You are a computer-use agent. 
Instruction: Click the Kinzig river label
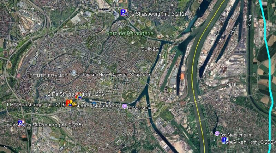[250, 21]
